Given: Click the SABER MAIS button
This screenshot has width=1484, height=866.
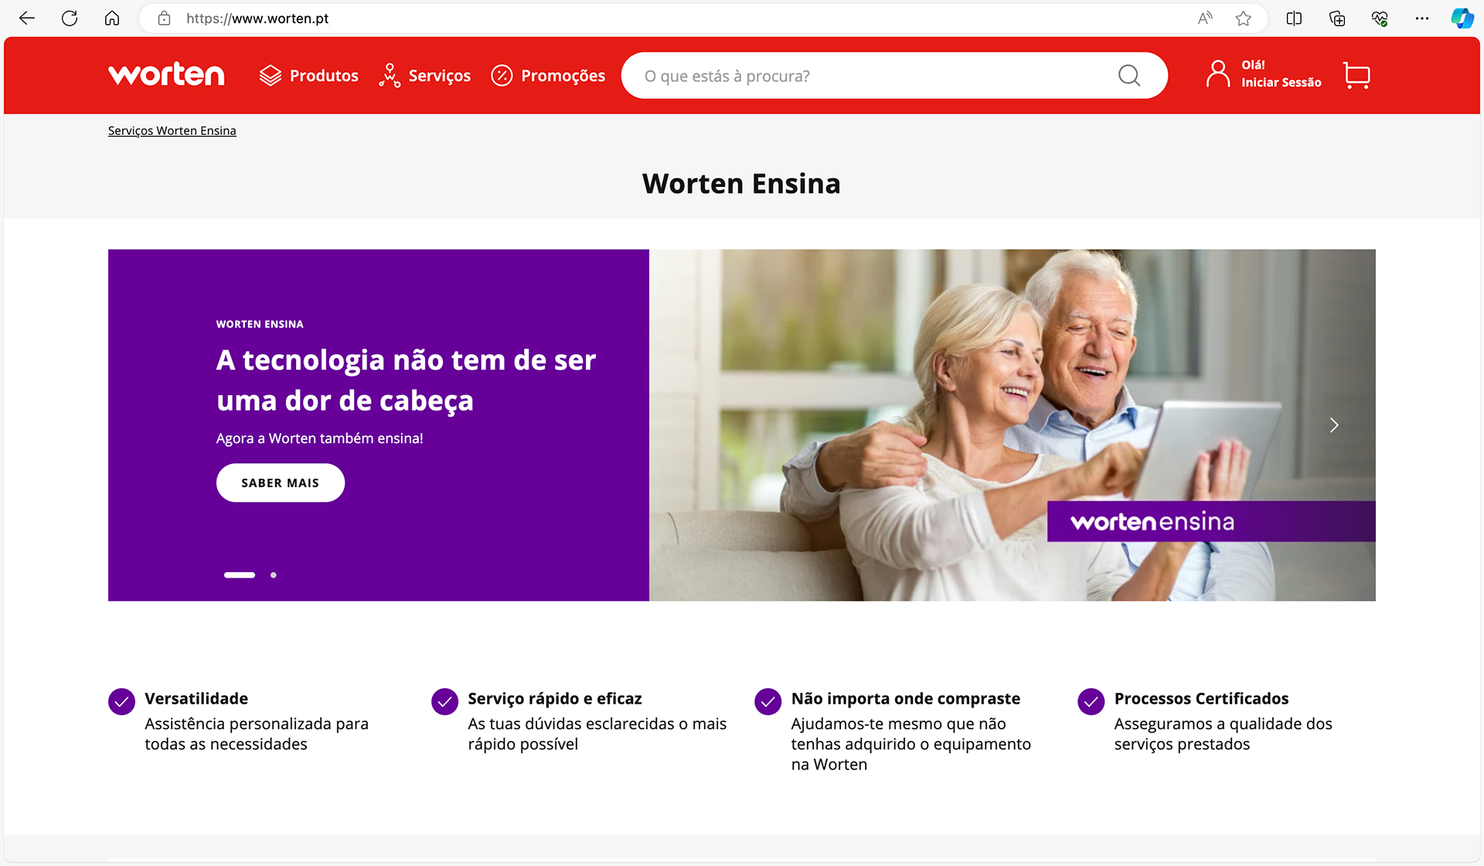Looking at the screenshot, I should coord(281,483).
